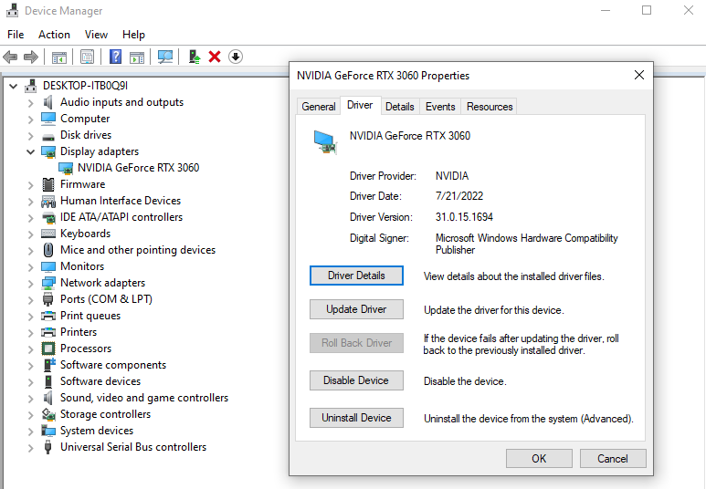This screenshot has width=706, height=489.
Task: Click the Uninstall Device button
Action: [356, 418]
